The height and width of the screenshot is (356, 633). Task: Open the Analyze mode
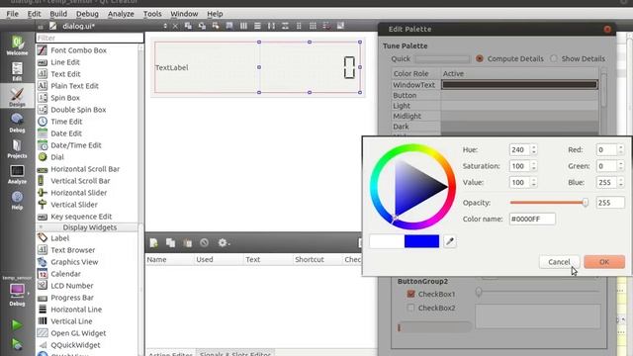point(17,174)
